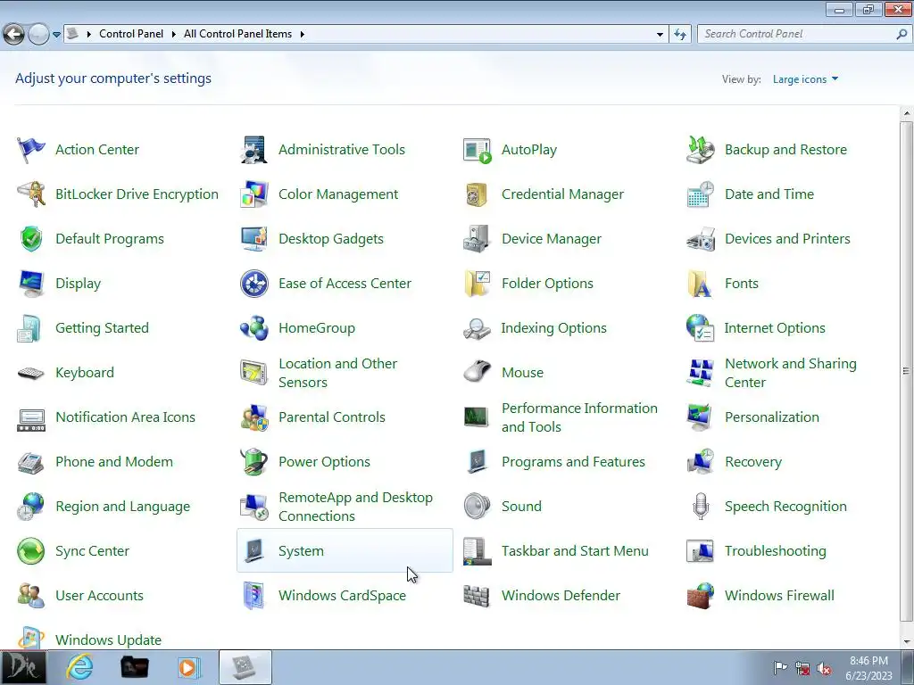Click the Back navigation button
The width and height of the screenshot is (914, 685).
click(x=14, y=35)
